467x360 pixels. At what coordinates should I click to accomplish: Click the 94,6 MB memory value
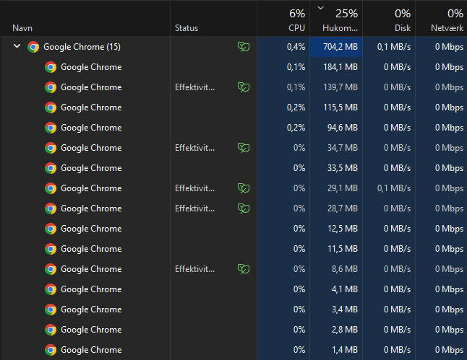[x=343, y=128]
